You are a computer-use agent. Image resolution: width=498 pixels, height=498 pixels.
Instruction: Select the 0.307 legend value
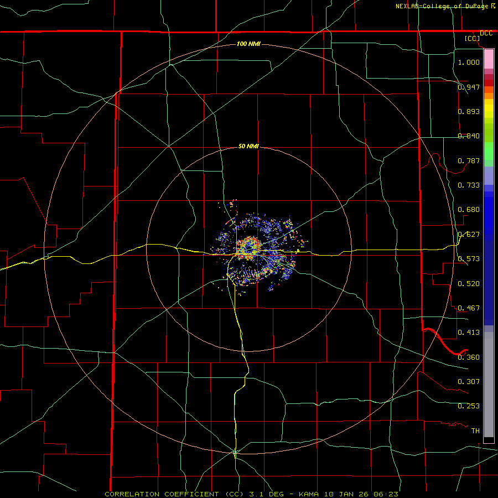[469, 381]
